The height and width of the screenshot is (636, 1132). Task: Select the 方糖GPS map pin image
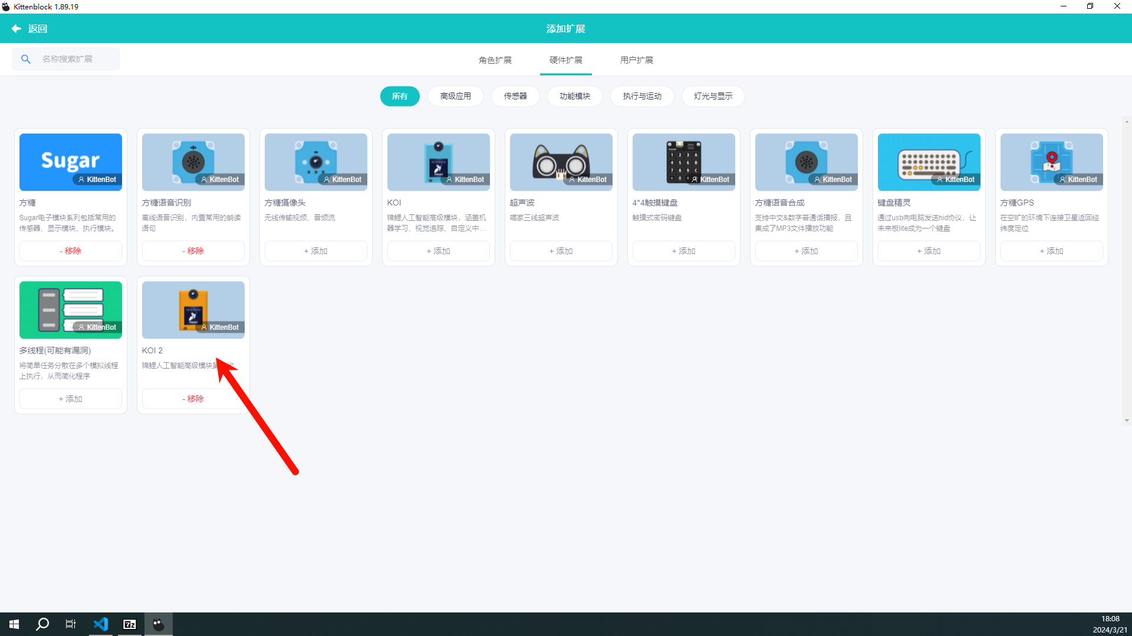tap(1052, 162)
